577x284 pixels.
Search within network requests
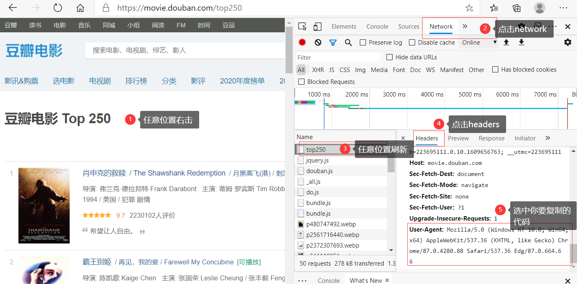pyautogui.click(x=348, y=42)
